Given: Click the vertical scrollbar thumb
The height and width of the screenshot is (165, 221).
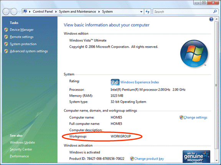Looking at the screenshot, I should click(216, 85).
